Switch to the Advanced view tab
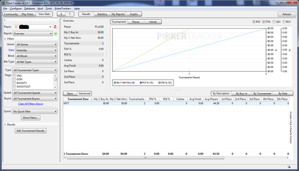Image resolution: width=299 pixels, height=171 pixels. point(84,93)
